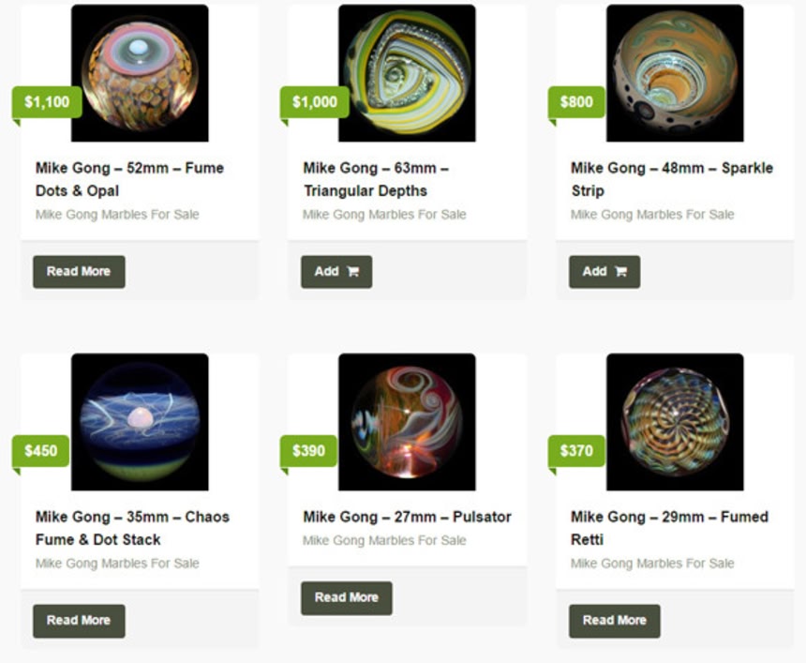
Task: Click Read More for the 29mm Fumed Retti marble
Action: click(614, 621)
